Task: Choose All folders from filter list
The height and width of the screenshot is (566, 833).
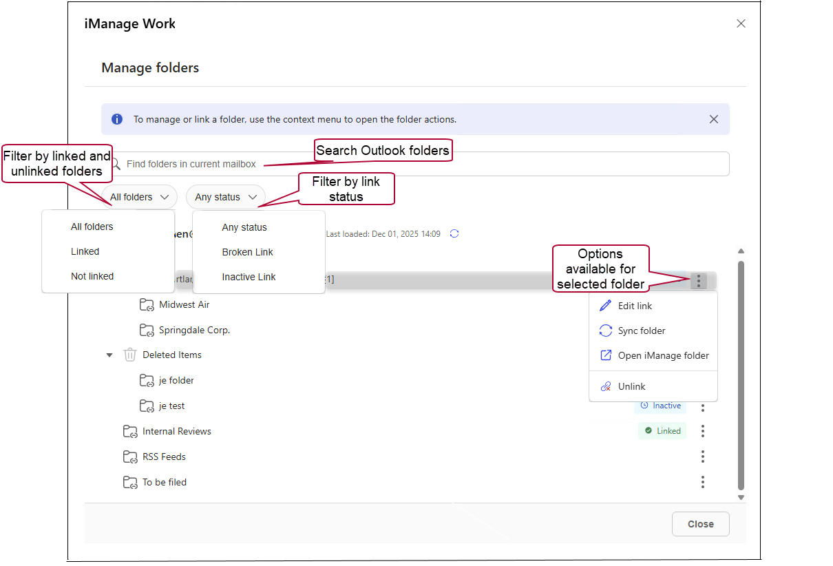Action: pyautogui.click(x=92, y=227)
